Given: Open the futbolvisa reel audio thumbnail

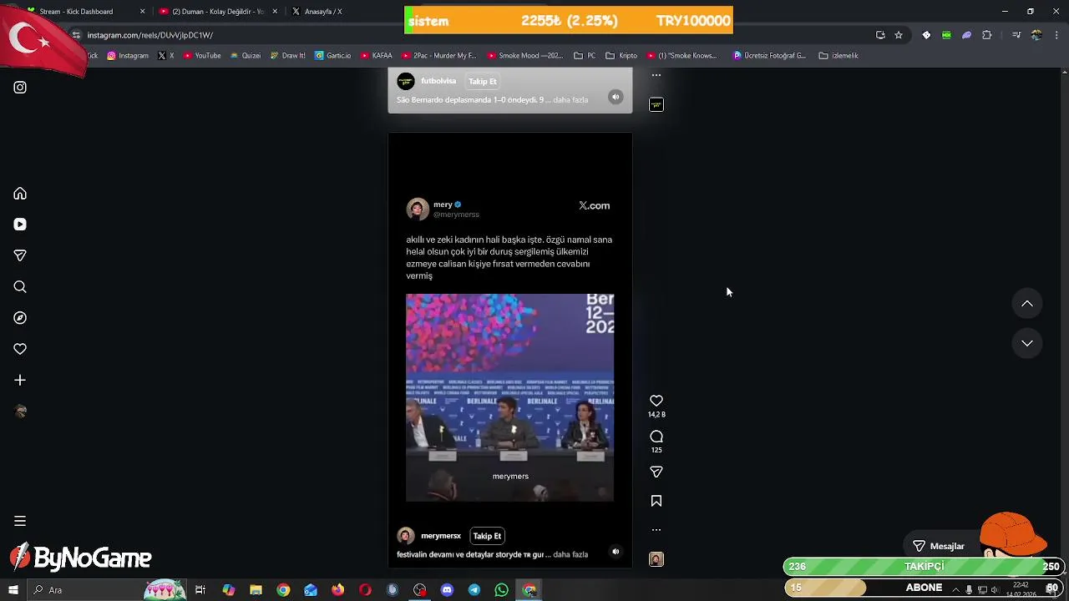Looking at the screenshot, I should pyautogui.click(x=656, y=104).
